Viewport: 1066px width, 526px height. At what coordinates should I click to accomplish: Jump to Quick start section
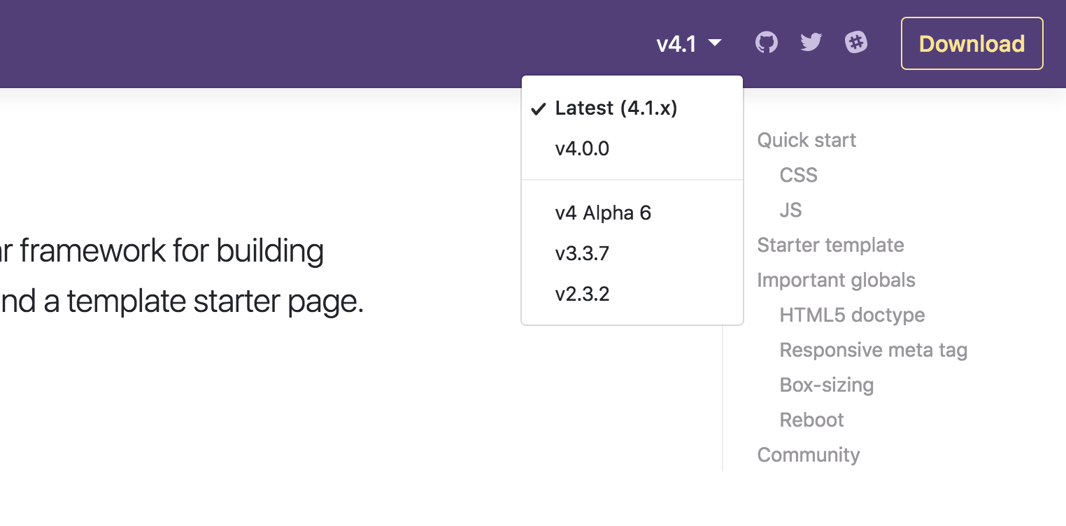point(806,140)
